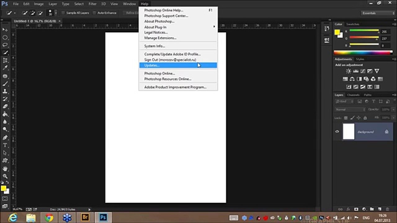
Task: Open Photoshop Online Help... menu item
Action: [178, 10]
